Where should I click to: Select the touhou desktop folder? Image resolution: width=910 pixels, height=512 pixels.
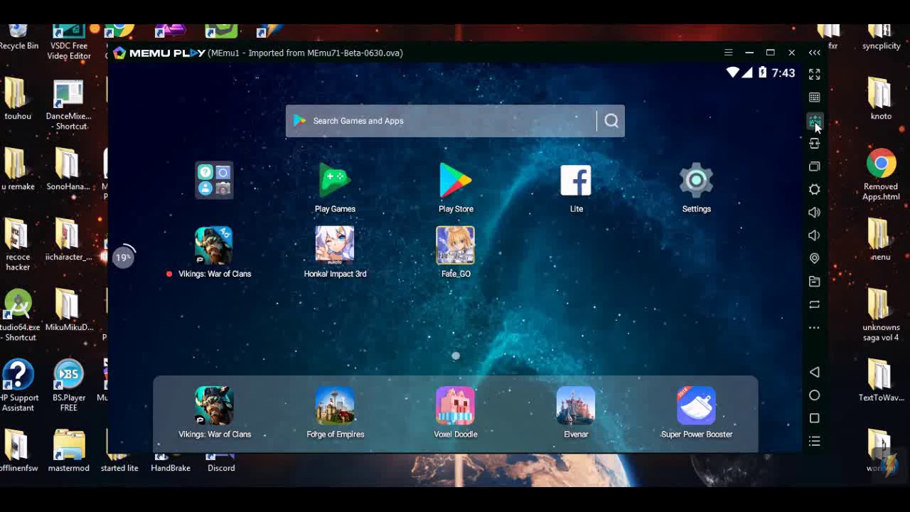(x=18, y=100)
